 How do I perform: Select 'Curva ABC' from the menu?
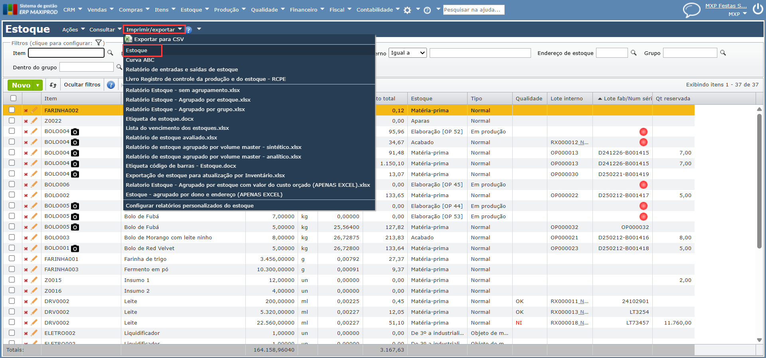pyautogui.click(x=140, y=60)
